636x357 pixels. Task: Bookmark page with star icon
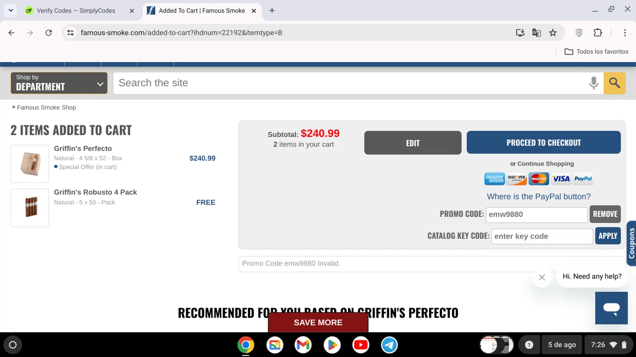553,33
